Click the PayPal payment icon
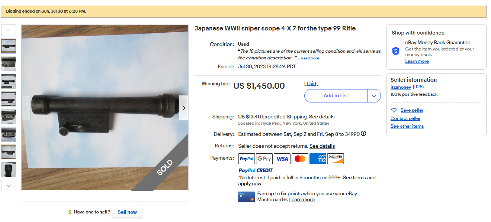491x222 pixels. coord(246,159)
